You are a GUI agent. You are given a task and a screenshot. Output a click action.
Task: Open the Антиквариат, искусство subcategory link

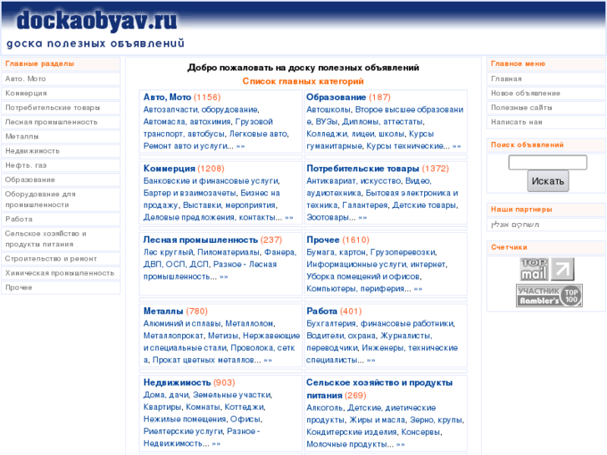tap(353, 181)
